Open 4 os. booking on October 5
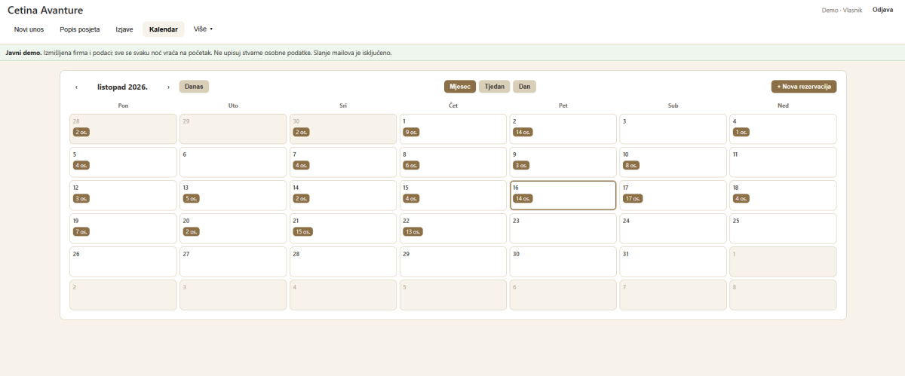Screen dimensions: 905x376 coord(81,165)
